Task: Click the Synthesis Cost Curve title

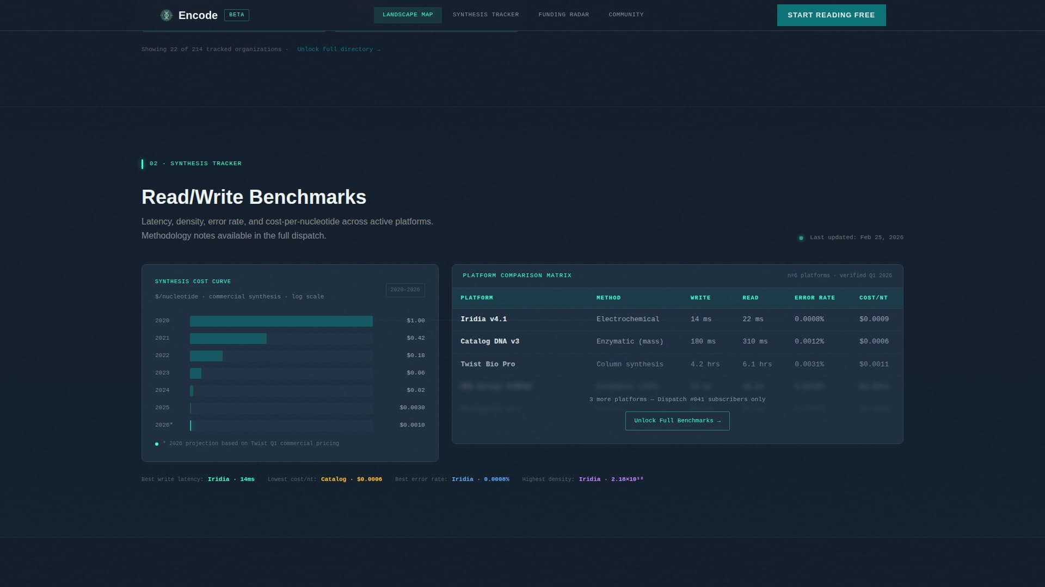Action: [193, 282]
